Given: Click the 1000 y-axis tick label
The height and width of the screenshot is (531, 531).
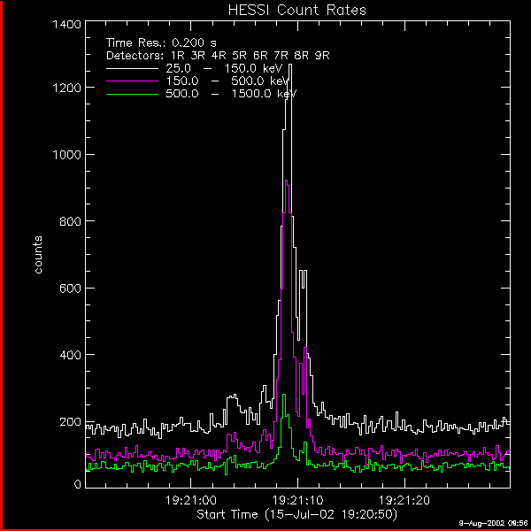Looking at the screenshot, I should click(x=68, y=154).
